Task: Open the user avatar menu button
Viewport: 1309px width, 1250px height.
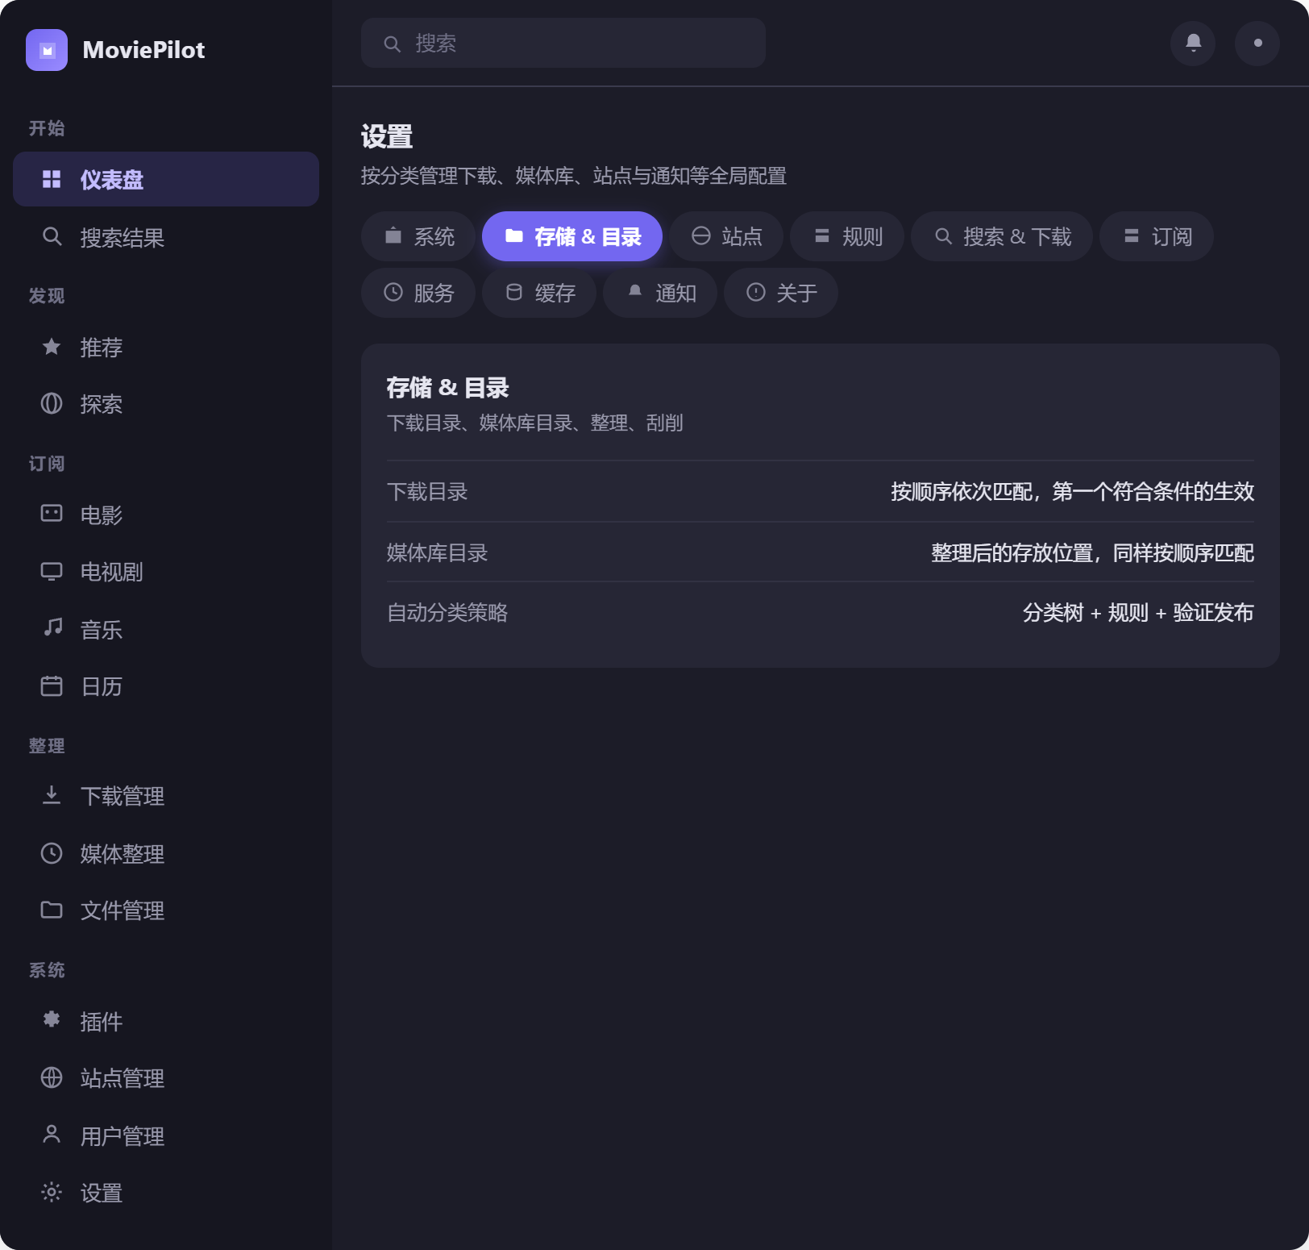Action: tap(1257, 43)
